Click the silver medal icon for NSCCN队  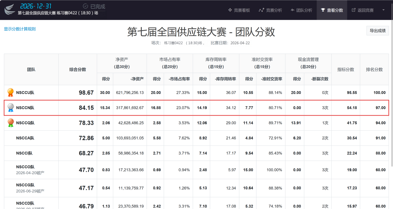[10, 108]
